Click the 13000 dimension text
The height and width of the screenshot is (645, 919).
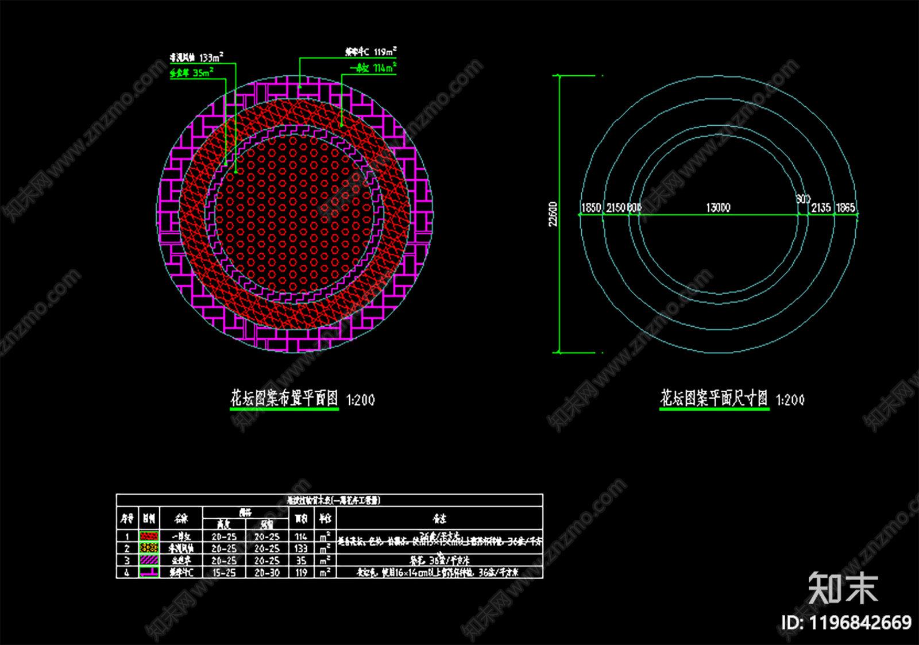(x=718, y=207)
